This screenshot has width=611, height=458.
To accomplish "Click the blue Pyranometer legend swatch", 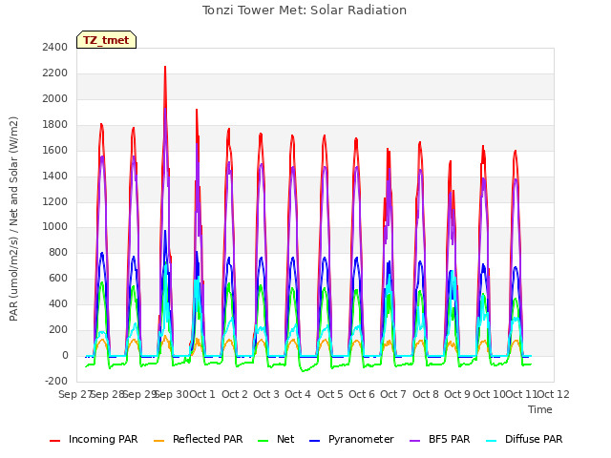I will pos(314,441).
